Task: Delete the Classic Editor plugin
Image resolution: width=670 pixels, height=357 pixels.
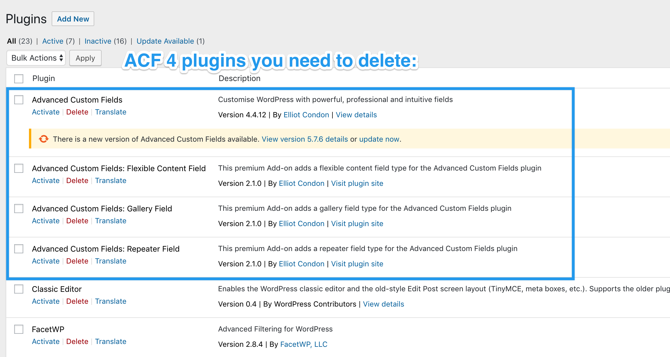Action: [x=77, y=301]
